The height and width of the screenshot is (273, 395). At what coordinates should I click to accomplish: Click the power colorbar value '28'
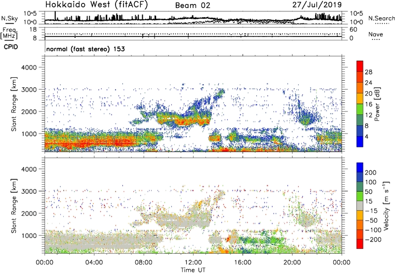click(x=368, y=72)
